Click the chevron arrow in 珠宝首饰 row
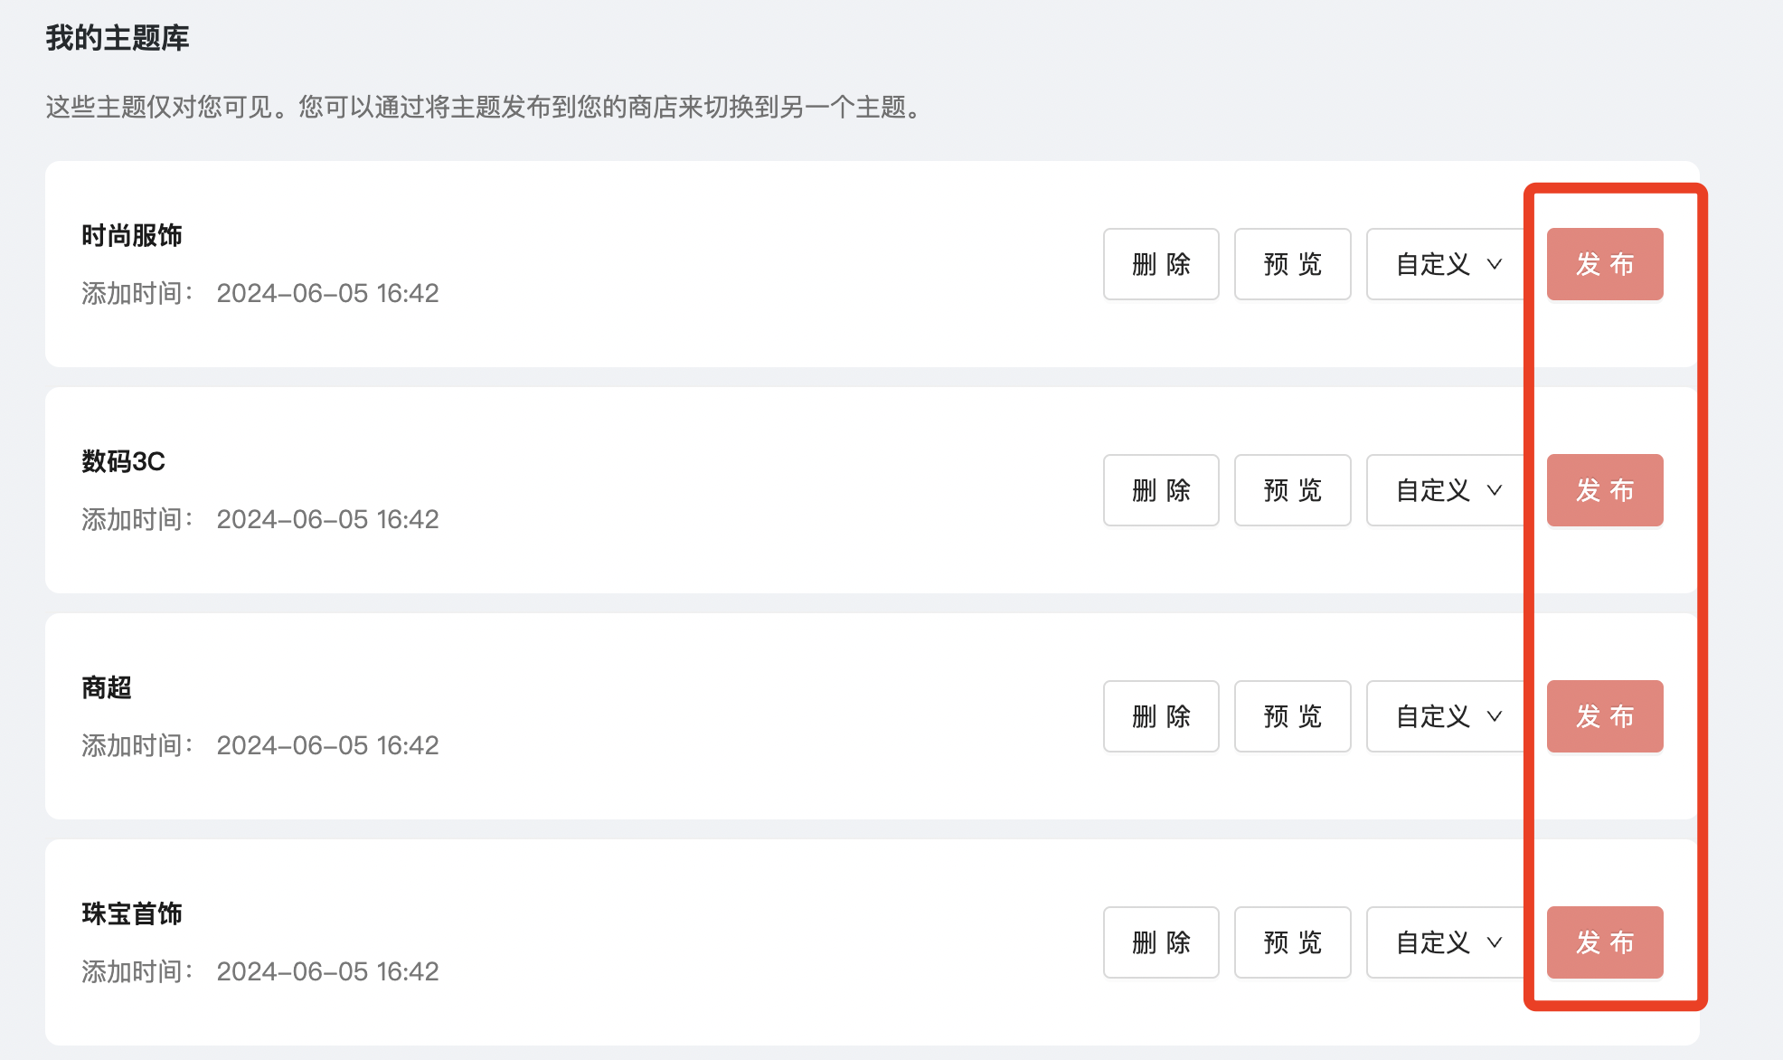 click(1495, 942)
